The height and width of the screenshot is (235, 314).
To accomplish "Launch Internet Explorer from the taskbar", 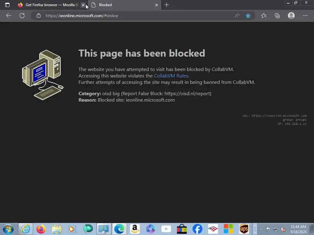I will coord(26,229).
